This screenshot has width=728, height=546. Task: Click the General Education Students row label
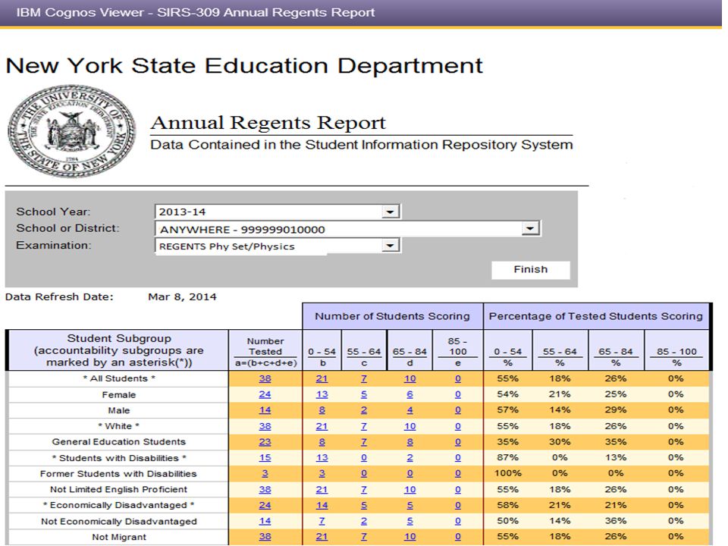[x=119, y=442]
